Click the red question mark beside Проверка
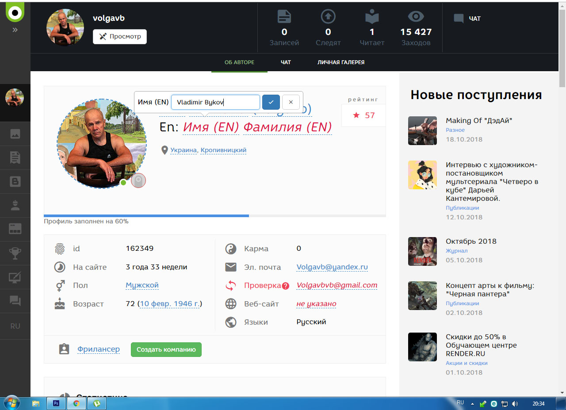Screen dimensions: 566x410 tap(286, 286)
